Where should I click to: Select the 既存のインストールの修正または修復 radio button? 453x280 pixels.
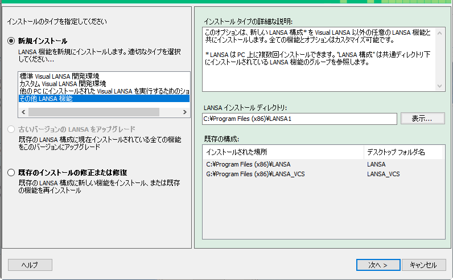[11, 173]
